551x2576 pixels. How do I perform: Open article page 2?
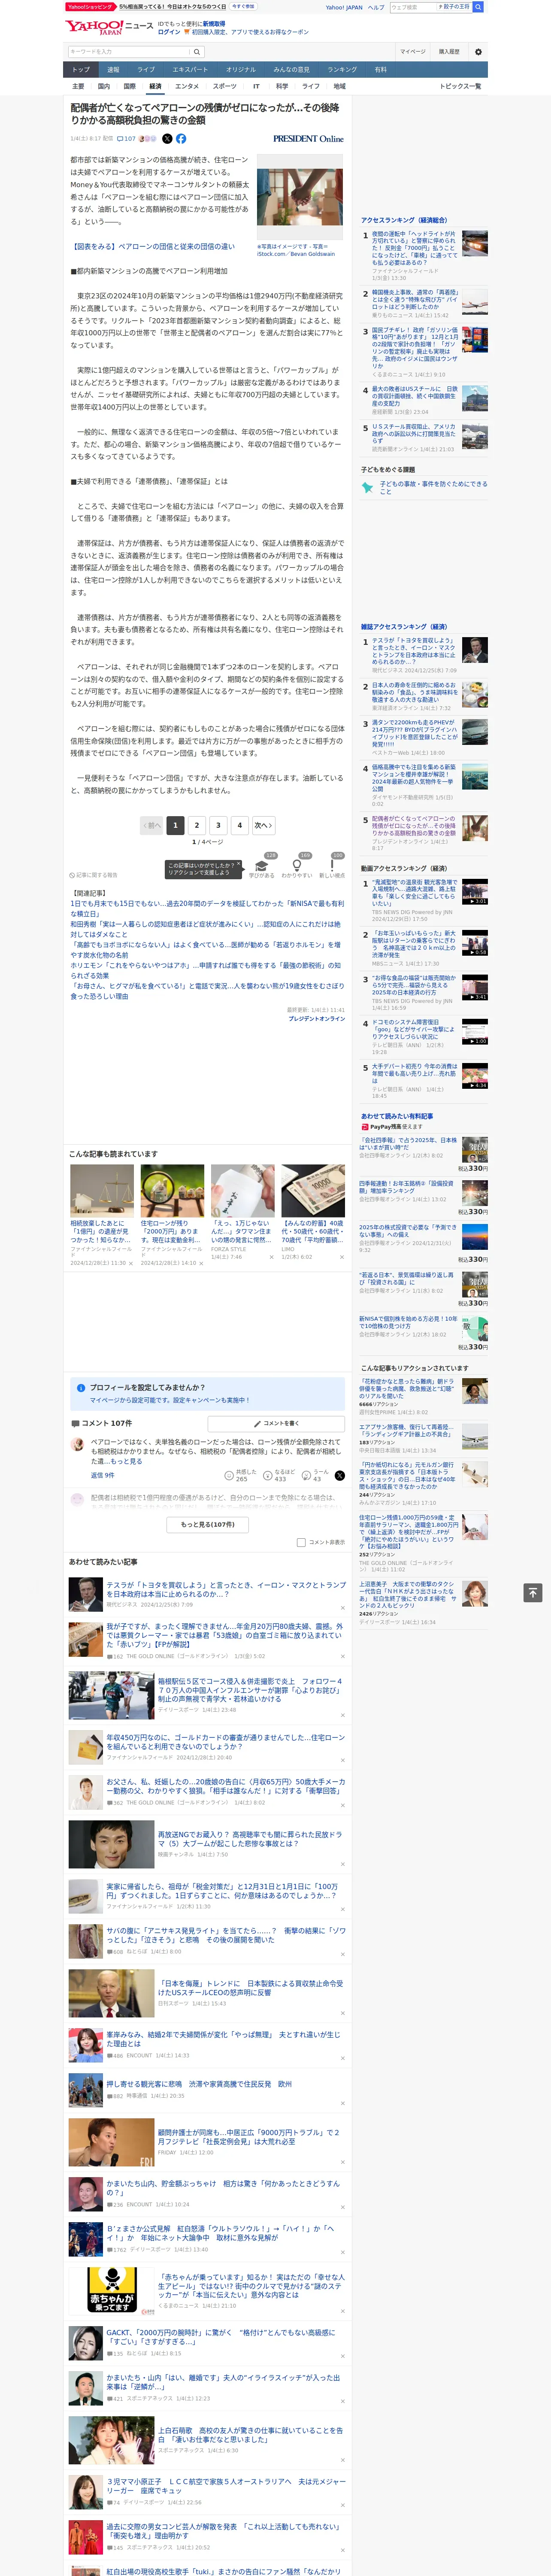click(x=197, y=825)
